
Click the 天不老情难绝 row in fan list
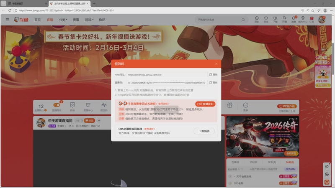point(263,176)
